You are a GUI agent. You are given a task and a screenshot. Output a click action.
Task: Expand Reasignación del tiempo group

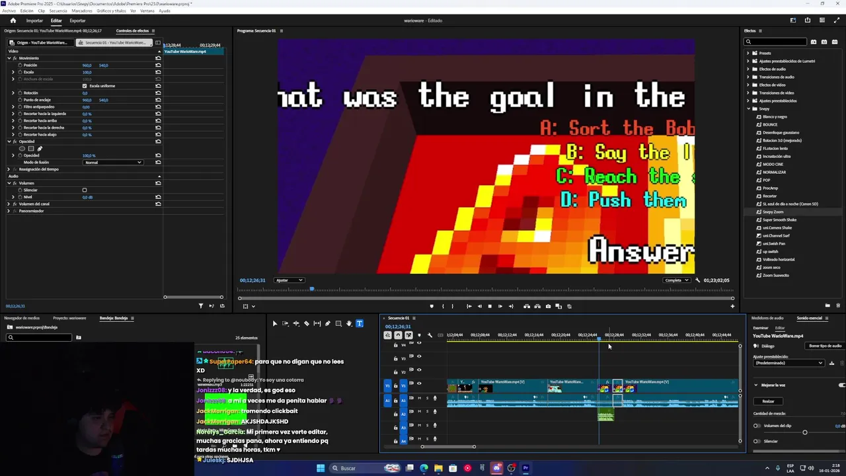click(x=9, y=169)
